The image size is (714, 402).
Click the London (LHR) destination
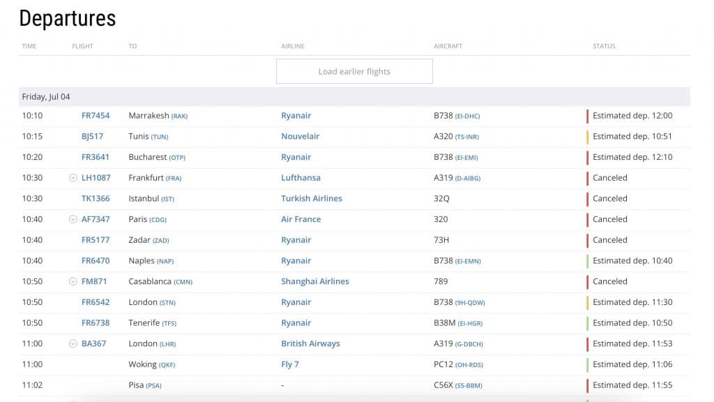click(152, 343)
